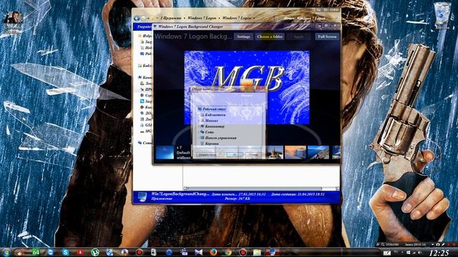Viewport: 458px width, 257px height.
Task: Open Settings in Logon Background Changer
Action: coord(243,36)
